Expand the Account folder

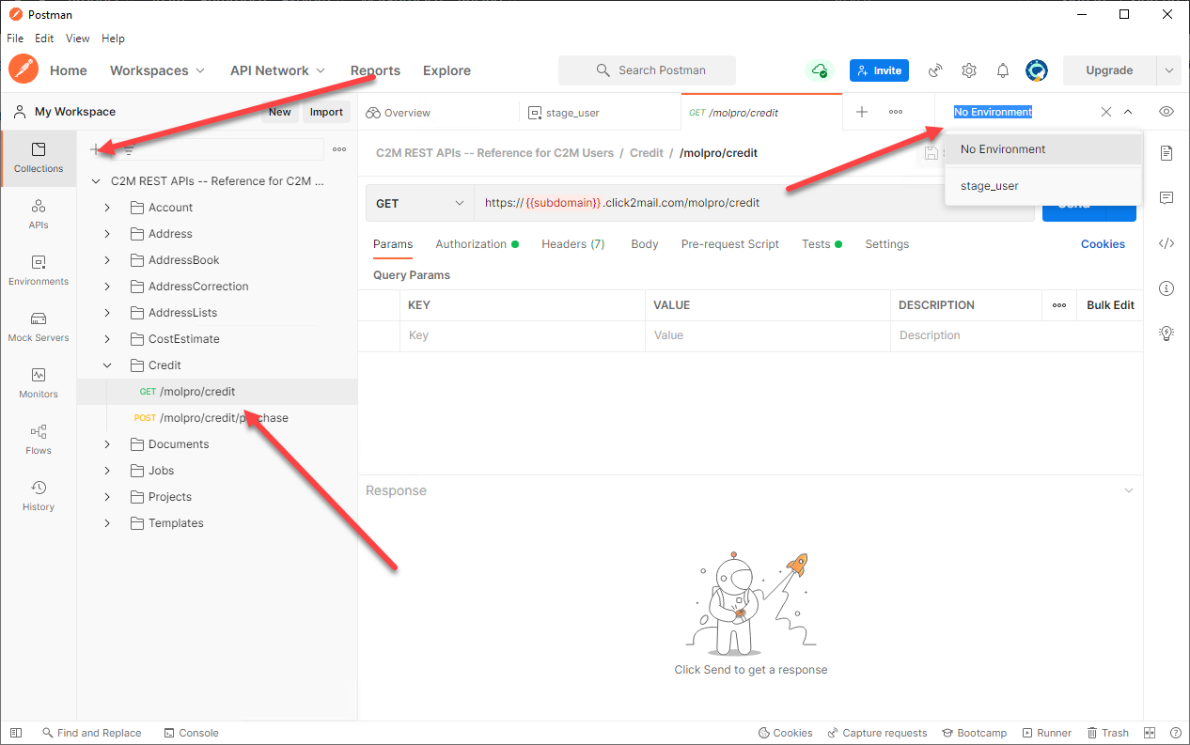[x=107, y=208]
